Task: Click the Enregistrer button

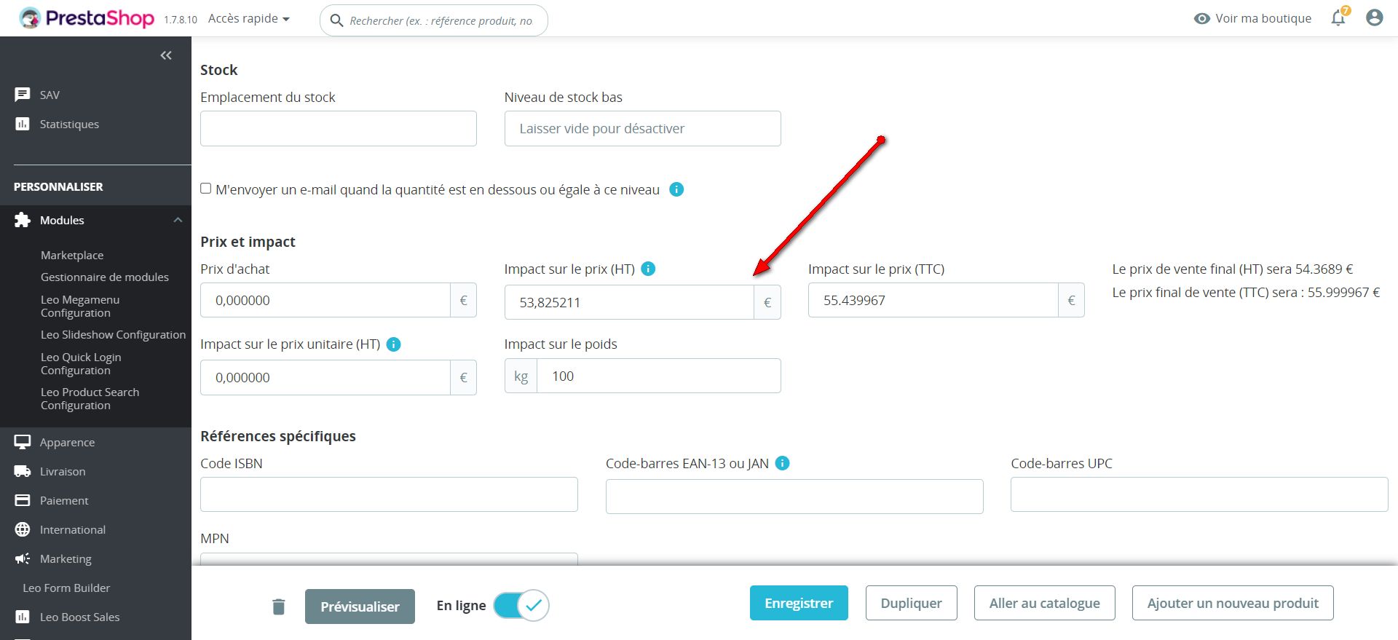Action: point(799,603)
